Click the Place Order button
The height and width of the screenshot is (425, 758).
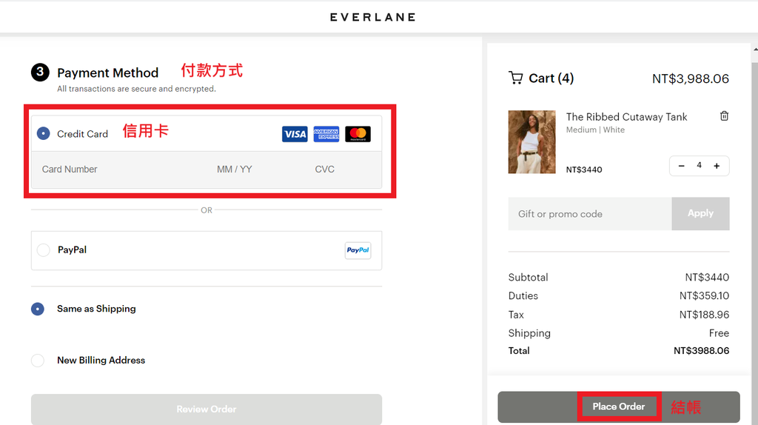click(x=619, y=406)
